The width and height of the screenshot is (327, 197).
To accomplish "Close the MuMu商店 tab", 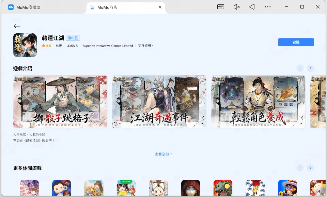I will [160, 7].
